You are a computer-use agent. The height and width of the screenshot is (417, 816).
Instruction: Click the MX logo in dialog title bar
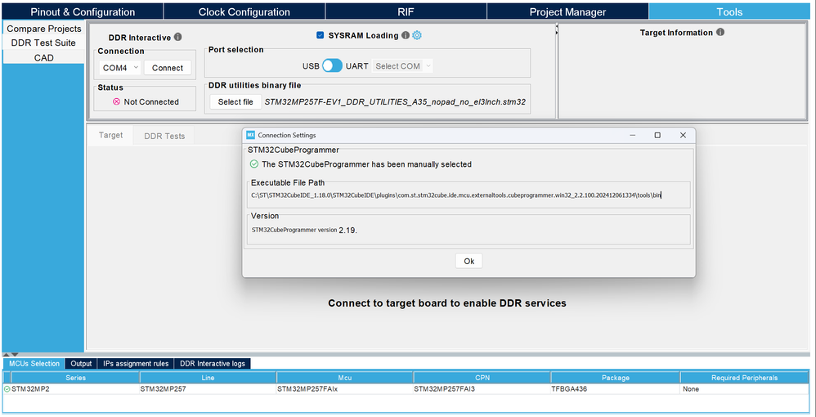(250, 135)
